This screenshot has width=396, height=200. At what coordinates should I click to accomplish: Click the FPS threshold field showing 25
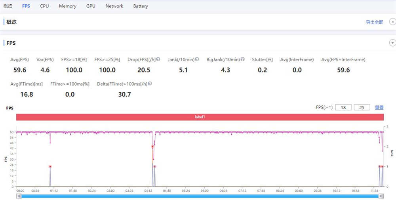click(362, 107)
